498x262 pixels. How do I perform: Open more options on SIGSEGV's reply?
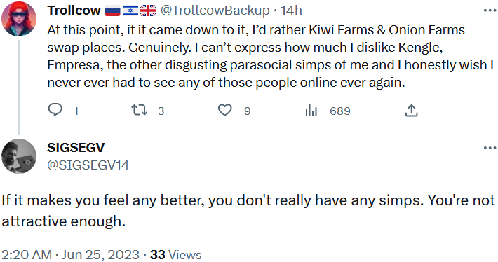(x=490, y=148)
